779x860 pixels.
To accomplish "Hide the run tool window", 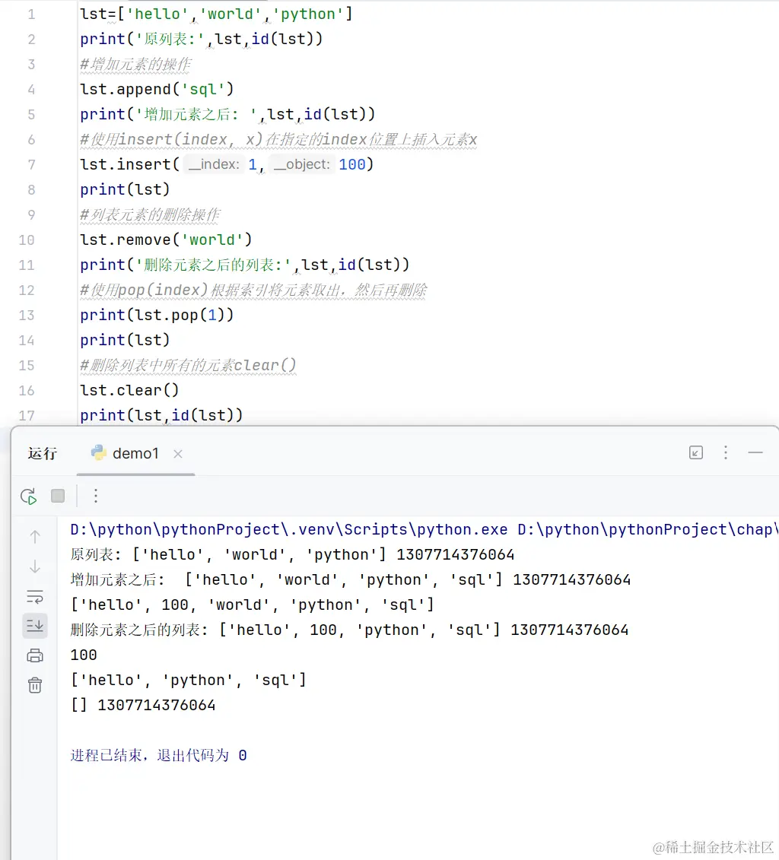I will coord(755,452).
